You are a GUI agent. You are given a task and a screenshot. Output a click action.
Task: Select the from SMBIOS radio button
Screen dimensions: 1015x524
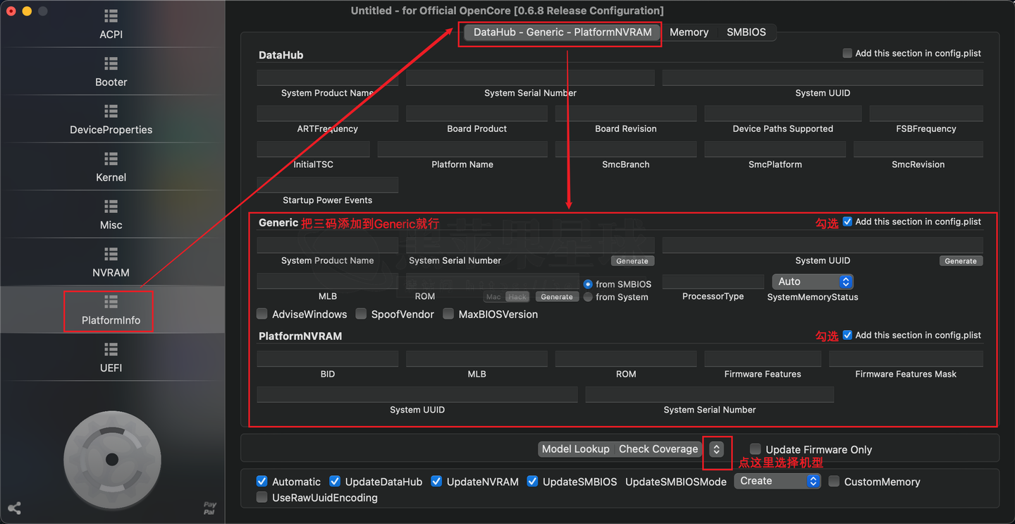click(588, 284)
